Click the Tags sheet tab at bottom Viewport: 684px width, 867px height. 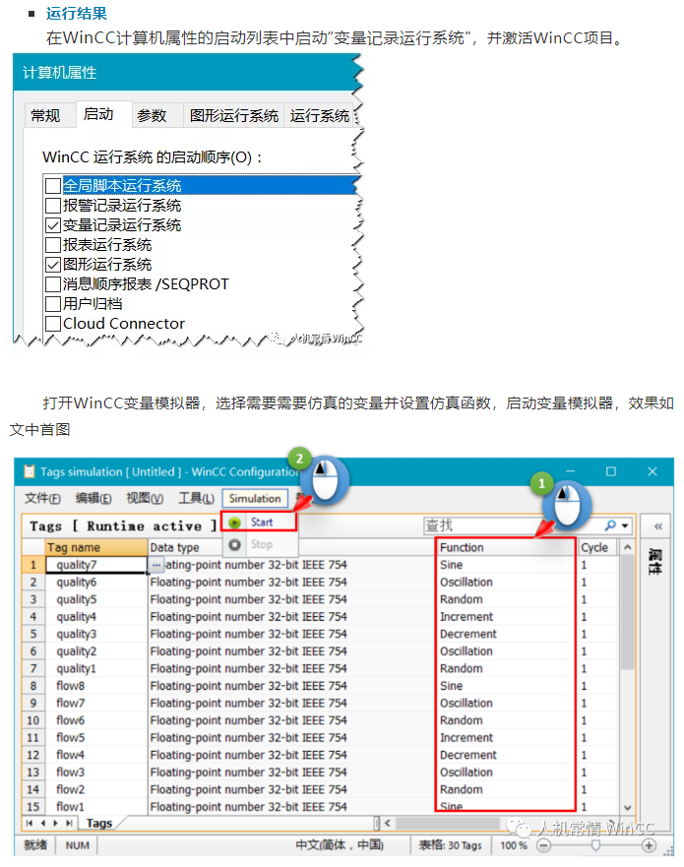point(99,823)
